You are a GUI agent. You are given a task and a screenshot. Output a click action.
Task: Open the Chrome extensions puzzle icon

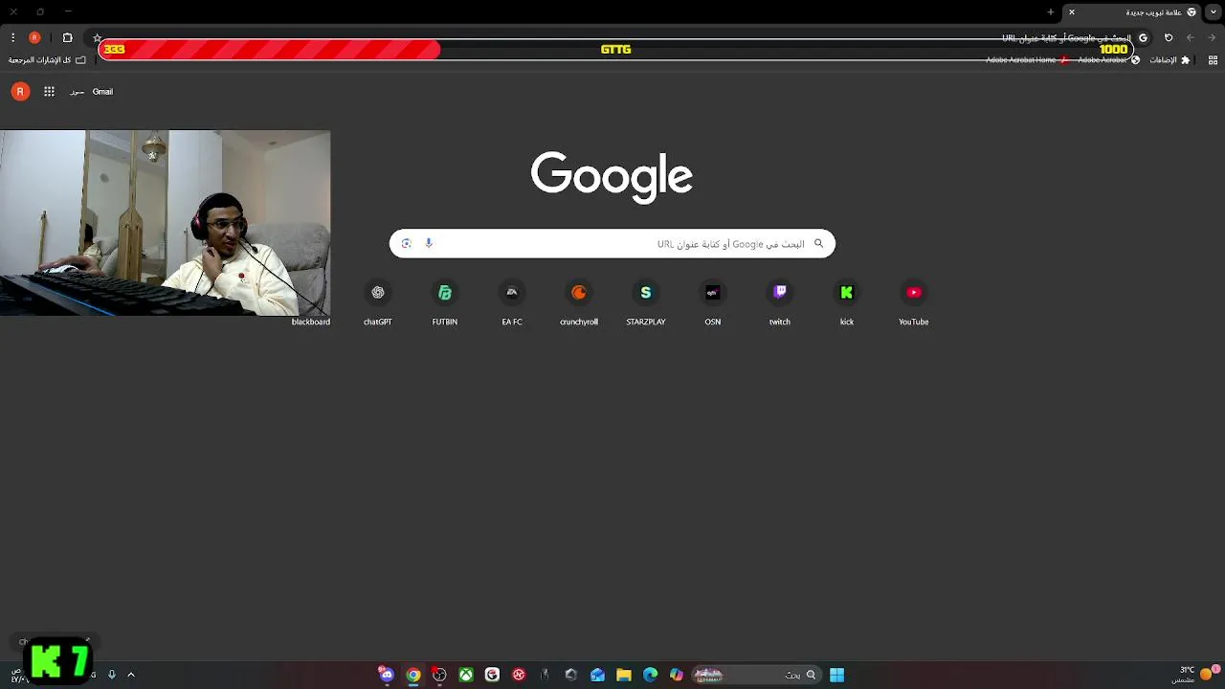tap(67, 37)
